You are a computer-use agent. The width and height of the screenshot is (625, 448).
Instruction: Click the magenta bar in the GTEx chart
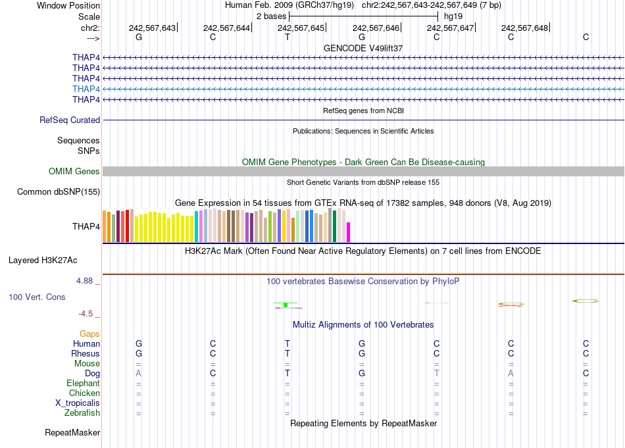(x=349, y=232)
